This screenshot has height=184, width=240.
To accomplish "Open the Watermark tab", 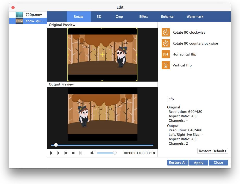I will tap(195, 16).
